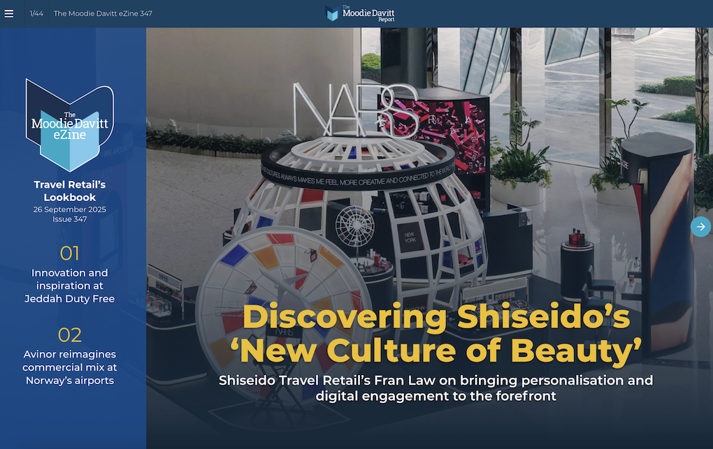
Task: Open 'Innovation and inspiration at Jeddah Duty Free'
Action: (x=70, y=286)
